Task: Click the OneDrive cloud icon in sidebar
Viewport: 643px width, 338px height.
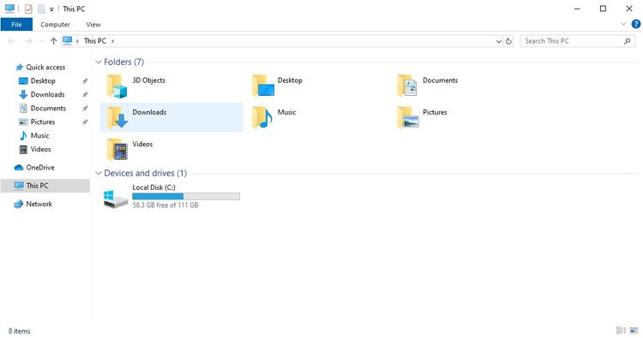Action: coord(19,168)
